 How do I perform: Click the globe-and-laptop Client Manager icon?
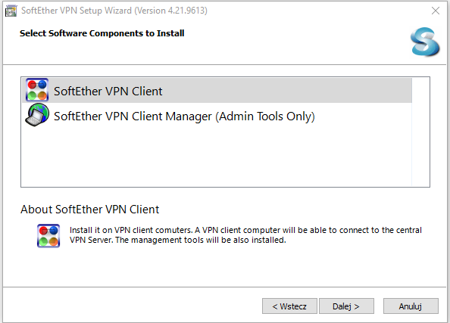(x=37, y=115)
